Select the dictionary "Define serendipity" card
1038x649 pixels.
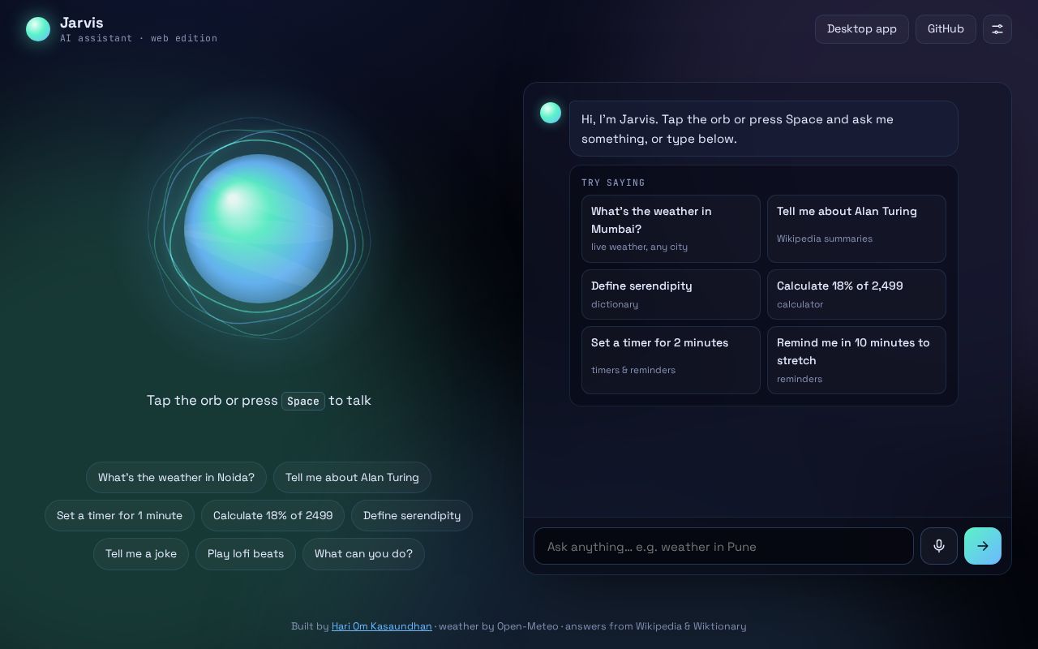point(671,294)
